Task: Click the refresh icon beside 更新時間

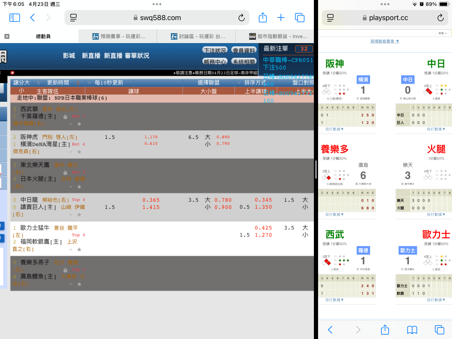Action: coord(39,83)
